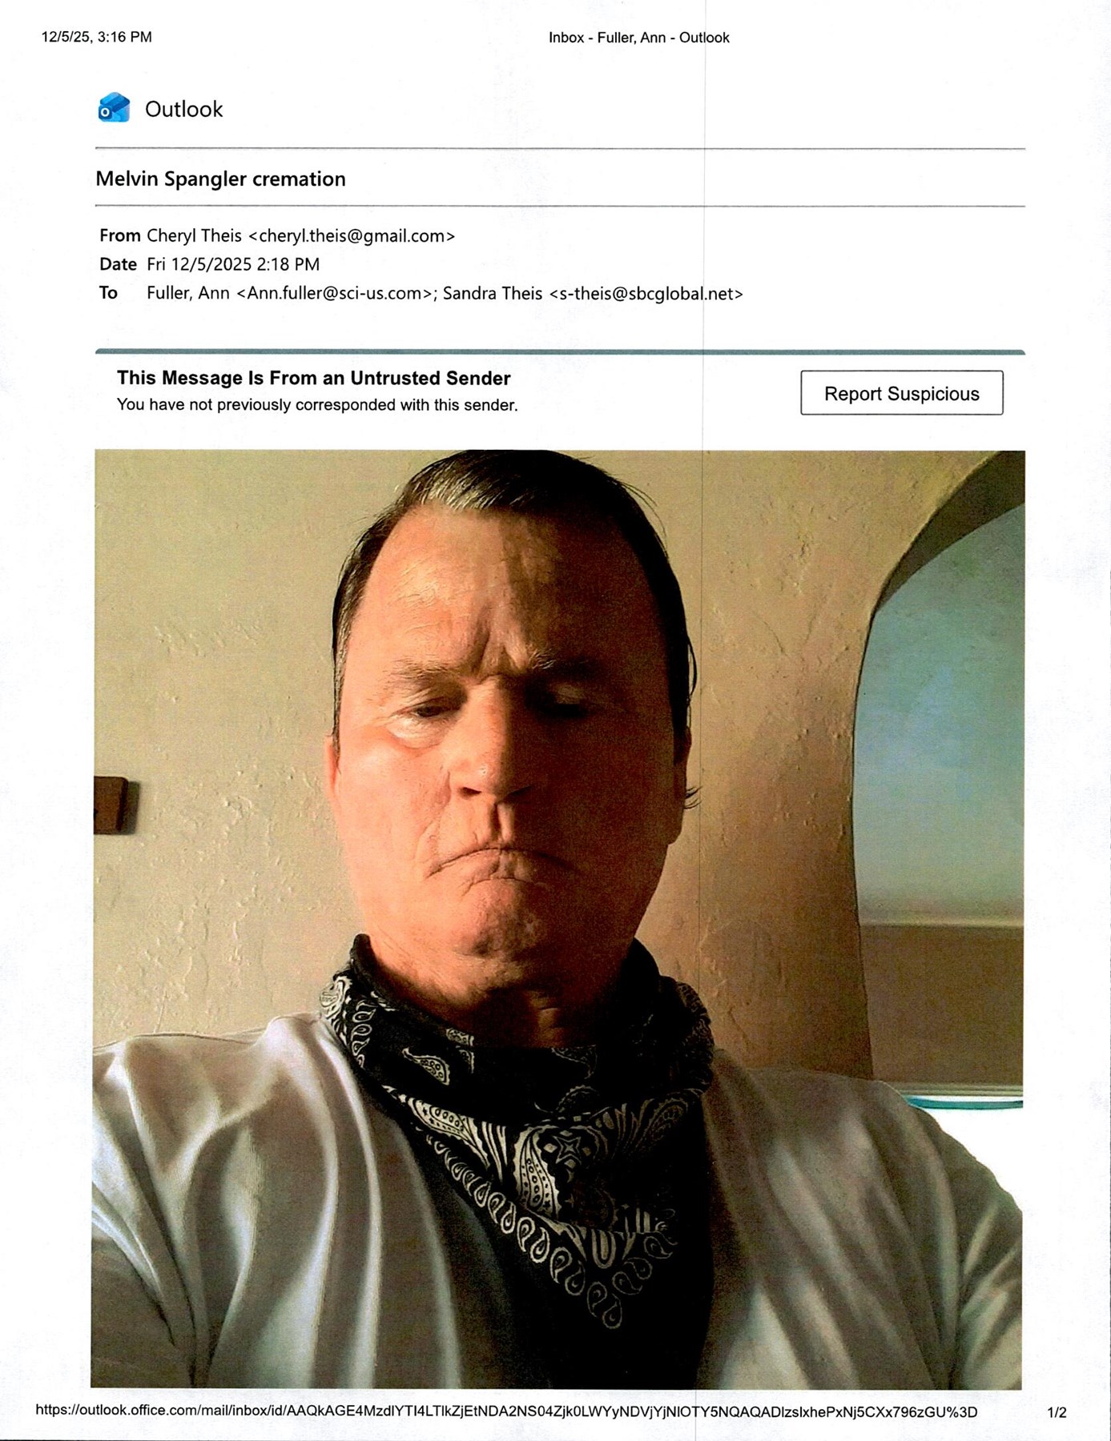Select the sent date Fri 12/5/2025 2:18 PM

tap(233, 264)
